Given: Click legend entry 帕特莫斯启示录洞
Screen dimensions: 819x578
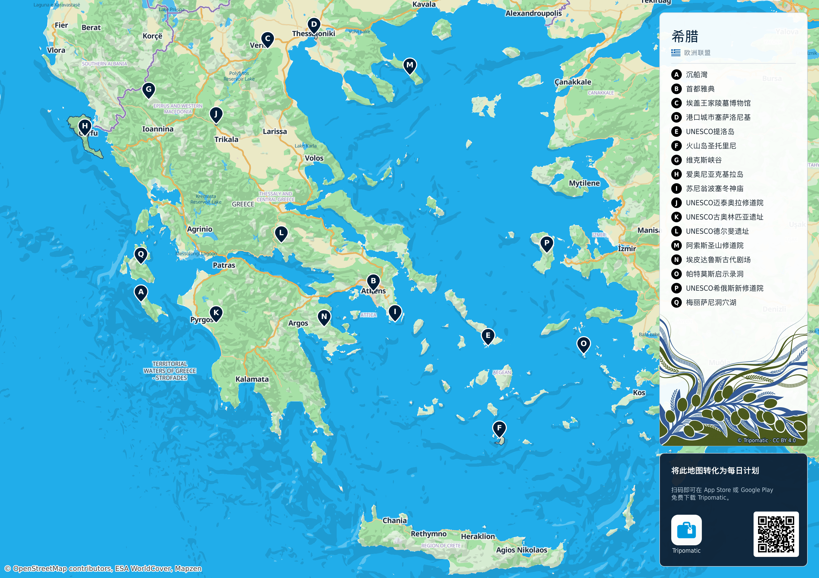Looking at the screenshot, I should click(x=707, y=274).
